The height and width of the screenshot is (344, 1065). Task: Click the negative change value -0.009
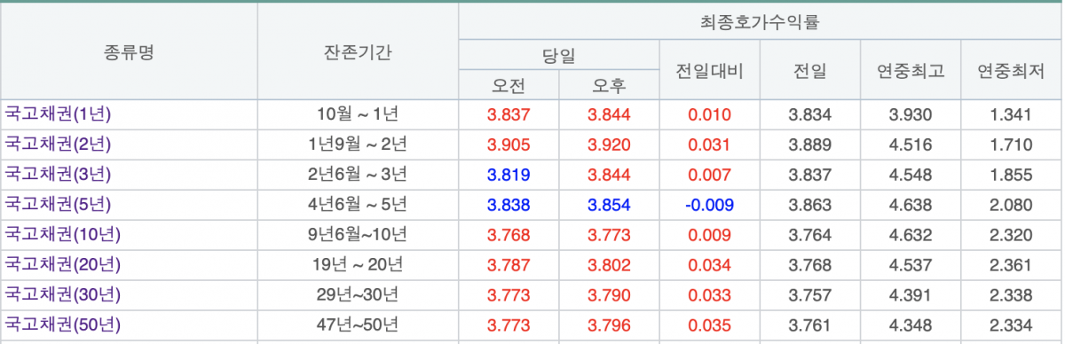(709, 204)
